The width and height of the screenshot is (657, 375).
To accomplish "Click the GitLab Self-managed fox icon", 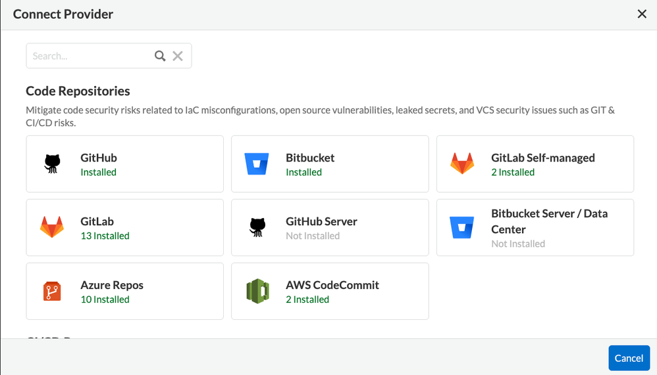I will 462,164.
